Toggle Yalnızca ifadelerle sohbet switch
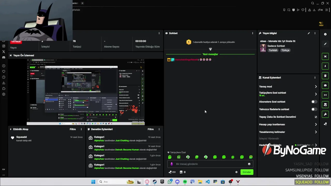 (314, 109)
